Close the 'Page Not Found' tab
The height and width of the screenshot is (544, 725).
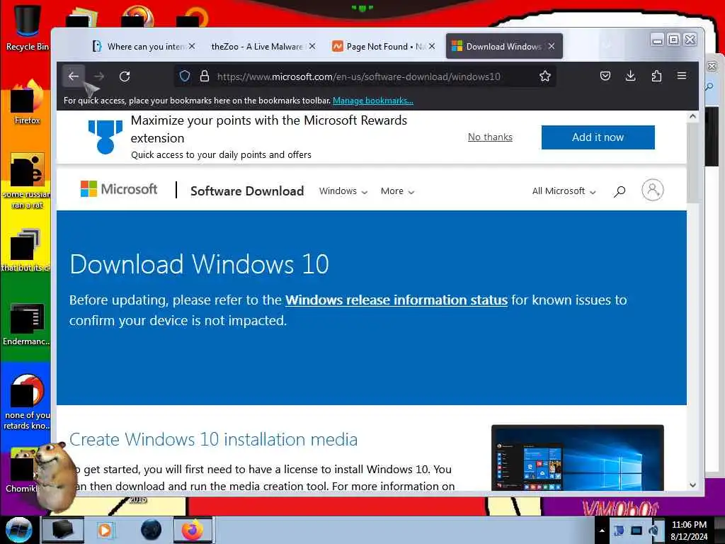431,46
